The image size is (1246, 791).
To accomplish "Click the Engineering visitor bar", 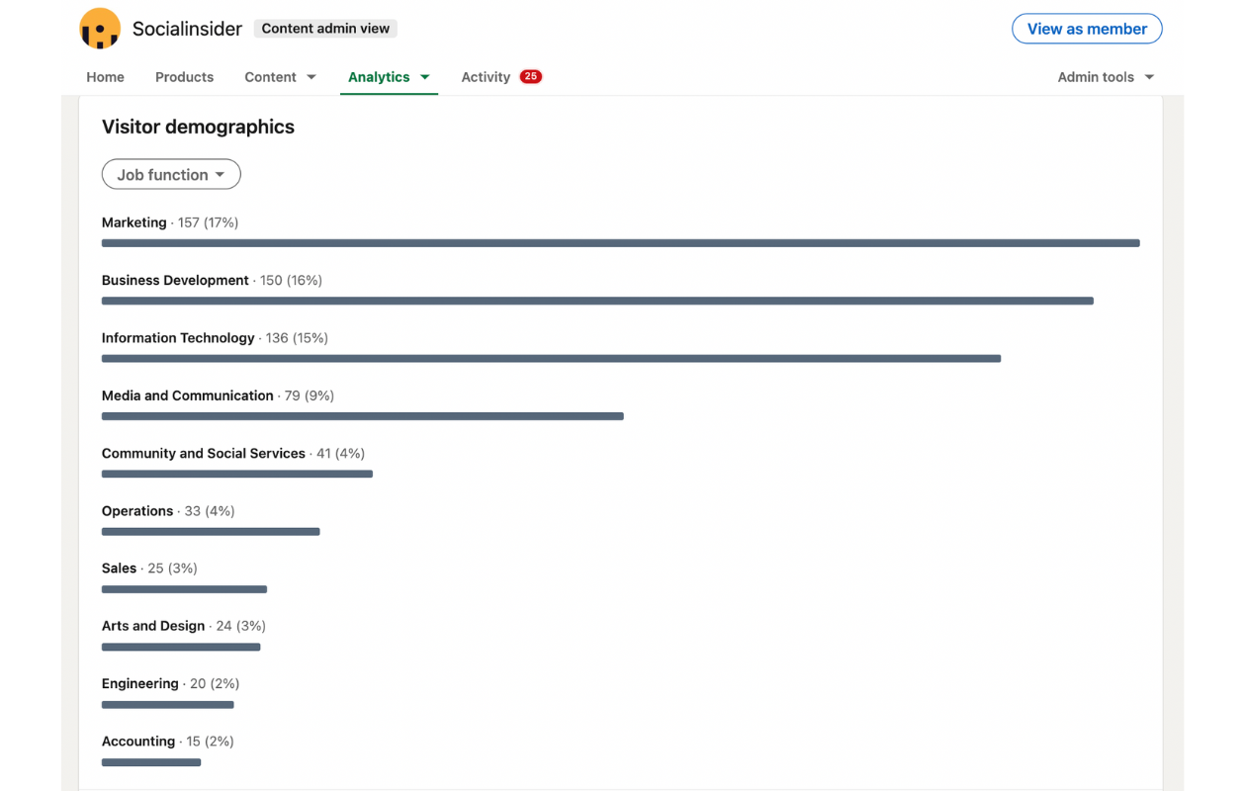I will (168, 705).
